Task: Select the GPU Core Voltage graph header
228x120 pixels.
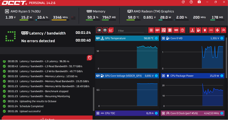Action: [127, 76]
